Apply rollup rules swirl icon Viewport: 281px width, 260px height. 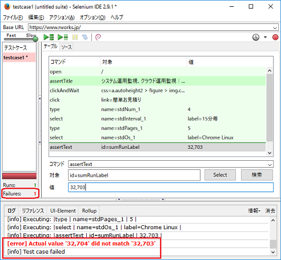[x=98, y=37]
